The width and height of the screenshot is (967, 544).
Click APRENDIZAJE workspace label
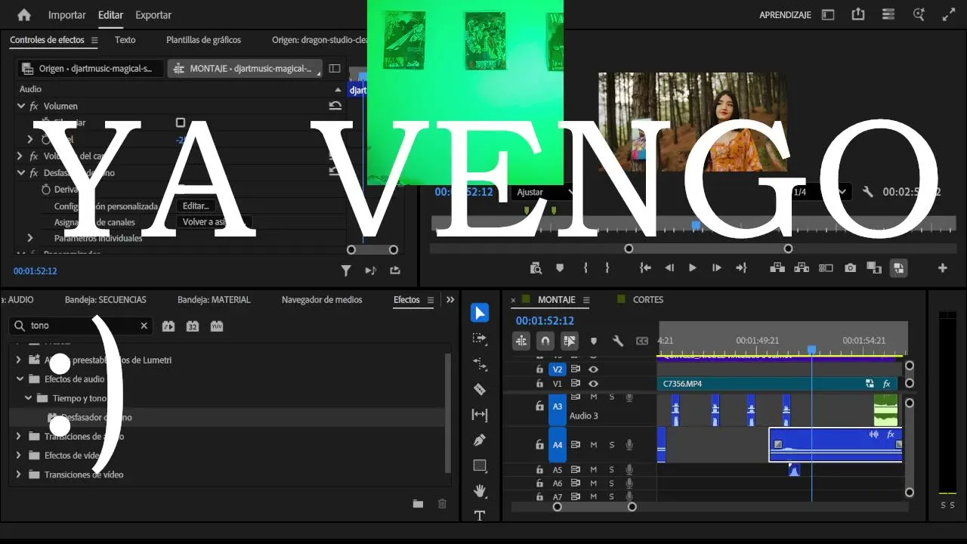(x=785, y=14)
